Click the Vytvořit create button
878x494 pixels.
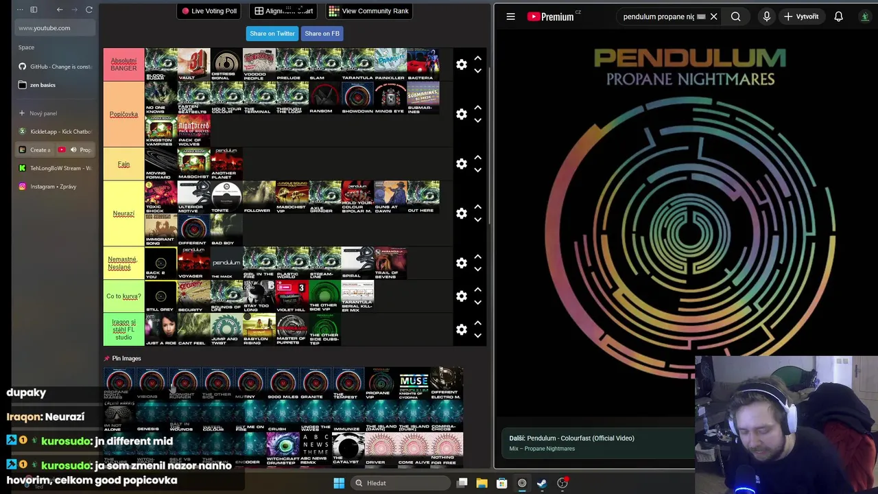(x=801, y=16)
